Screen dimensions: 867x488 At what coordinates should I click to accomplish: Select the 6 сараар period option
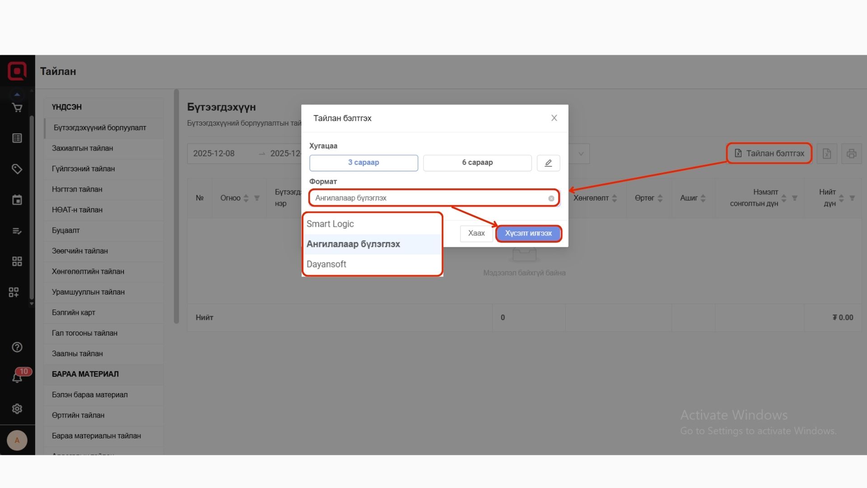click(x=477, y=163)
